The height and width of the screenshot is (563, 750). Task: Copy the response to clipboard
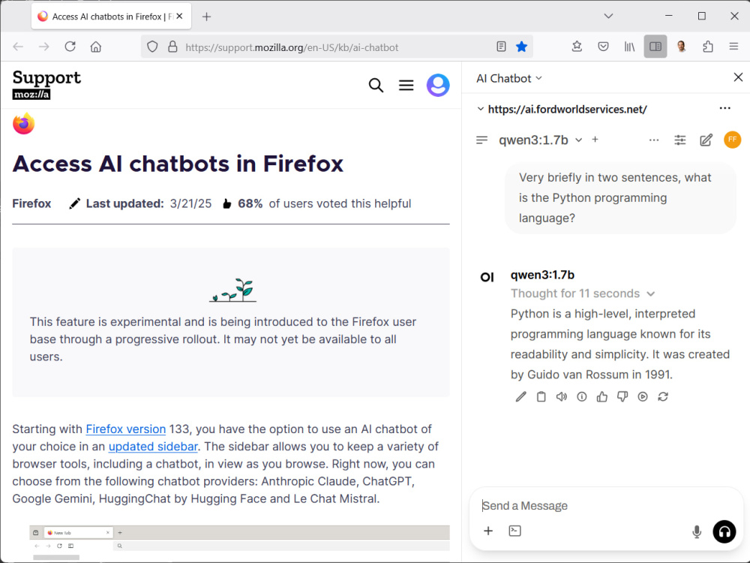[541, 396]
